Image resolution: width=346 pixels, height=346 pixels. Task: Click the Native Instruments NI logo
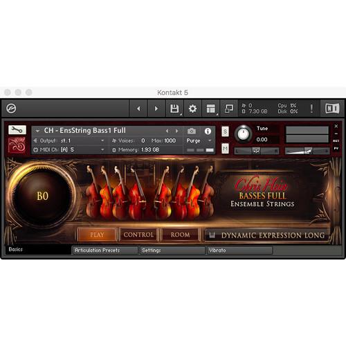coord(332,108)
